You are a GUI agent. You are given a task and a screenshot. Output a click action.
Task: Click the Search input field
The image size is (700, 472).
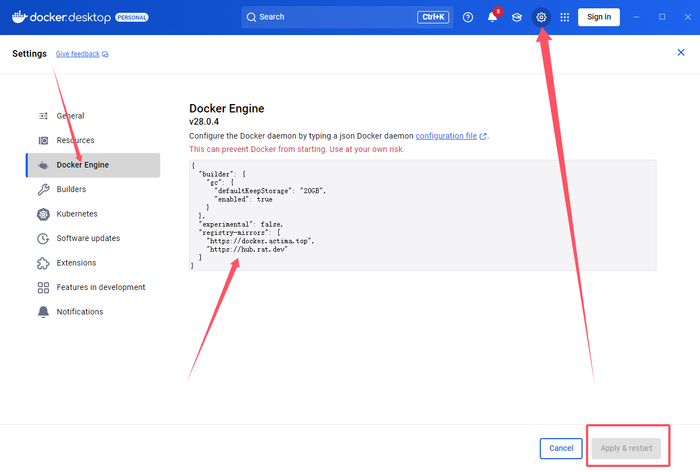pyautogui.click(x=347, y=17)
